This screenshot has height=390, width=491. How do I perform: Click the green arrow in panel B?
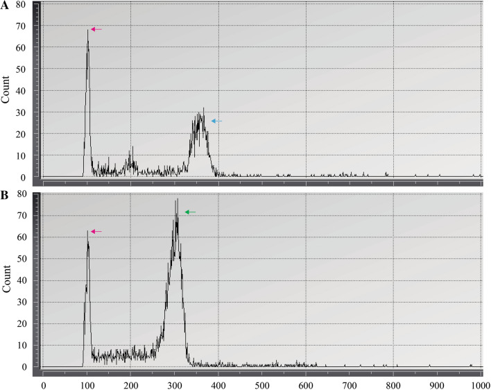point(191,212)
